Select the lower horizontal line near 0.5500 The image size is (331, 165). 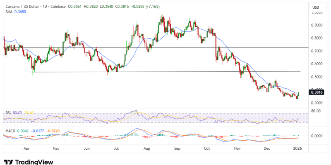[165, 72]
